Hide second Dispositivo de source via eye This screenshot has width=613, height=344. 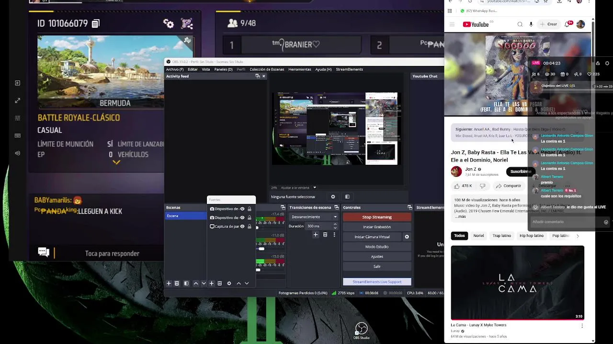tap(242, 217)
